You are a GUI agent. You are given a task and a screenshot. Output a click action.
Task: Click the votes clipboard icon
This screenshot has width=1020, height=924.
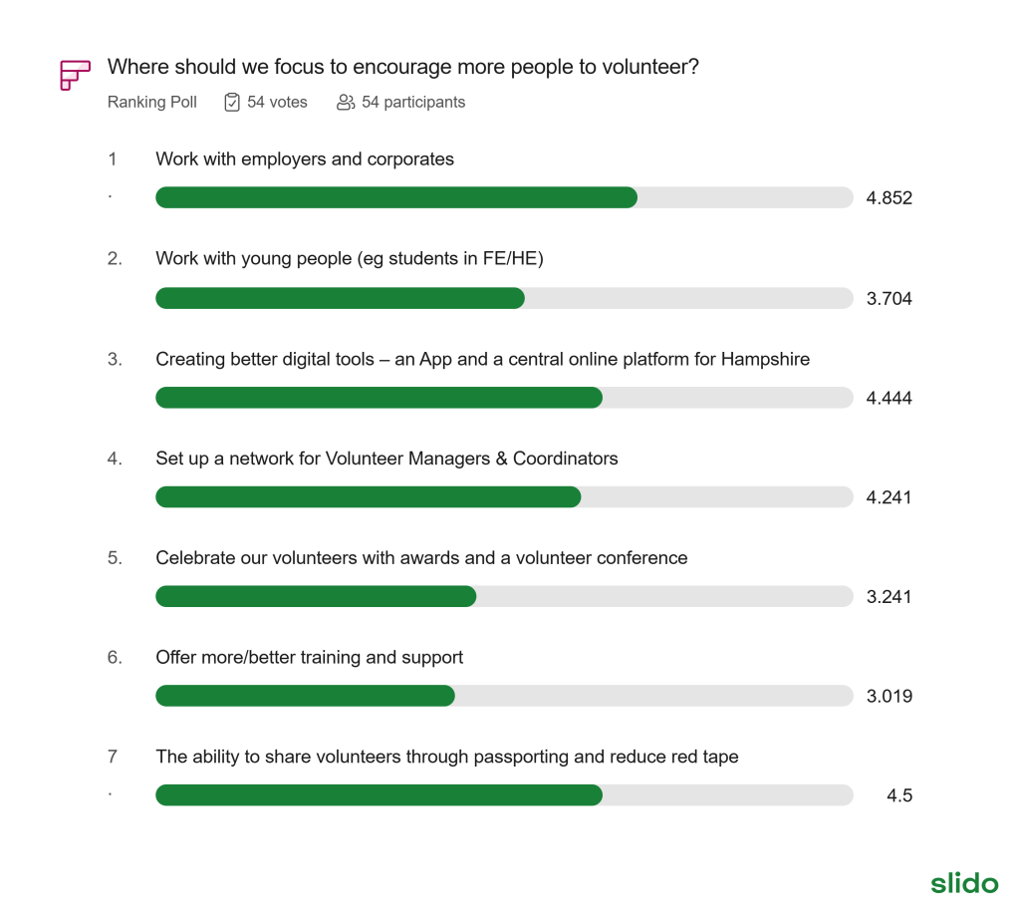click(232, 102)
